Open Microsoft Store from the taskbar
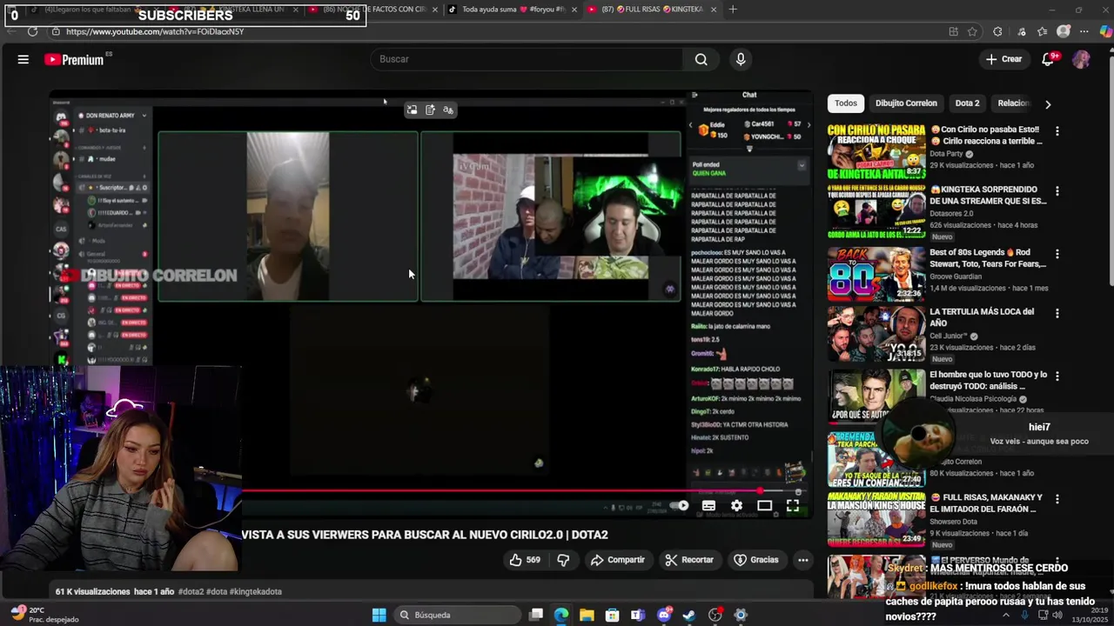 (x=612, y=615)
